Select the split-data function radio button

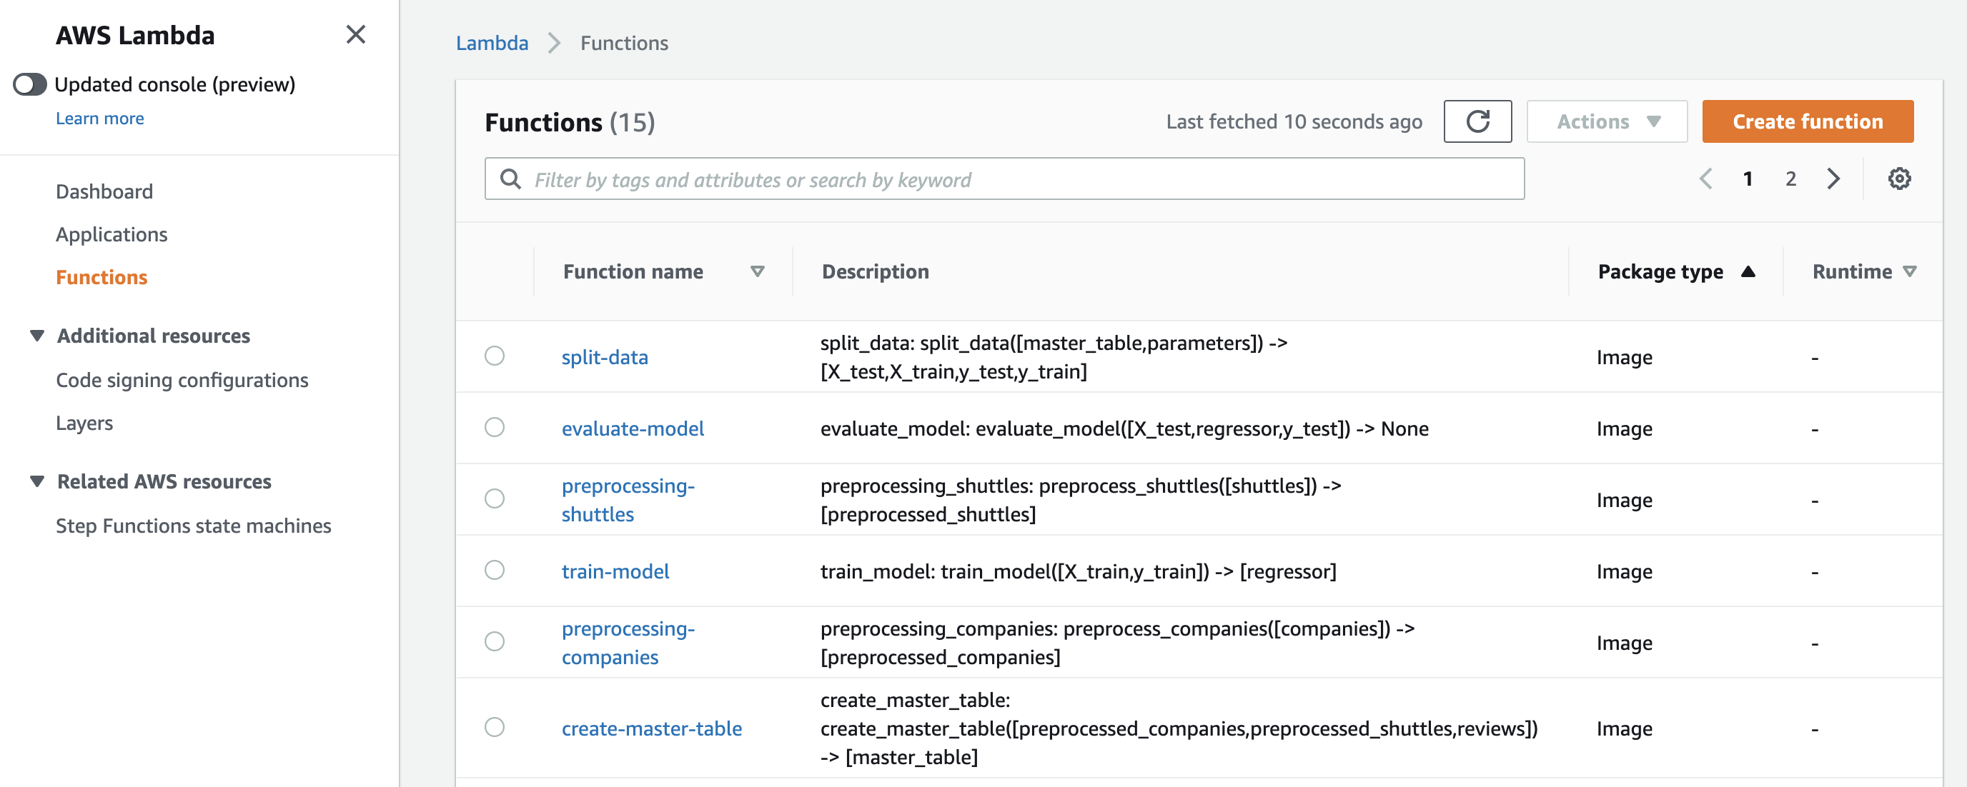[x=494, y=356]
